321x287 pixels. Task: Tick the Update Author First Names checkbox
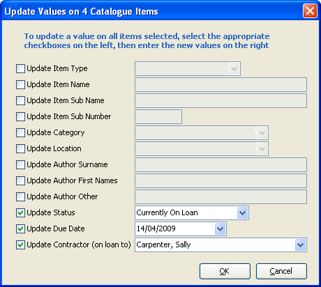coord(20,181)
